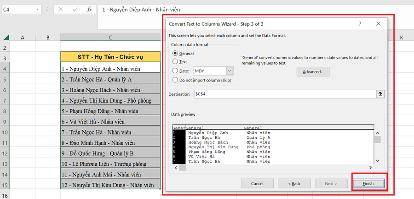Click the wizard Help question mark

coord(360,24)
